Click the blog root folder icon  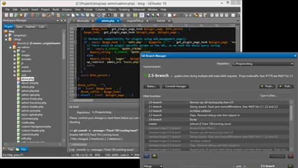click(6, 31)
